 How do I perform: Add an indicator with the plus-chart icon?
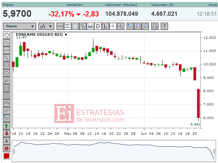tap(130, 26)
